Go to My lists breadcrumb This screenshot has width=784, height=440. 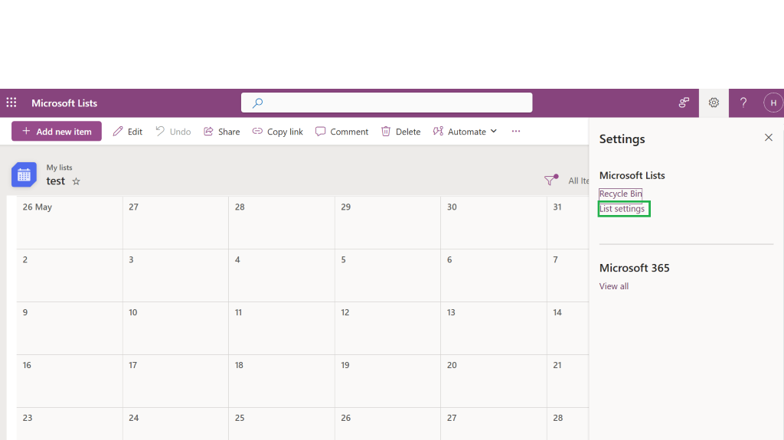pos(59,168)
